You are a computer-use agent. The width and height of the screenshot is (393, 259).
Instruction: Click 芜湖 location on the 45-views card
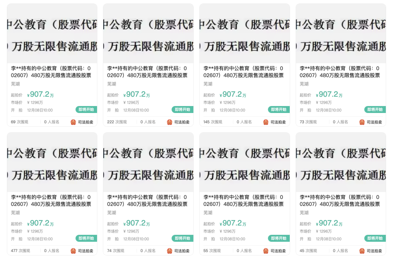tap(304, 213)
